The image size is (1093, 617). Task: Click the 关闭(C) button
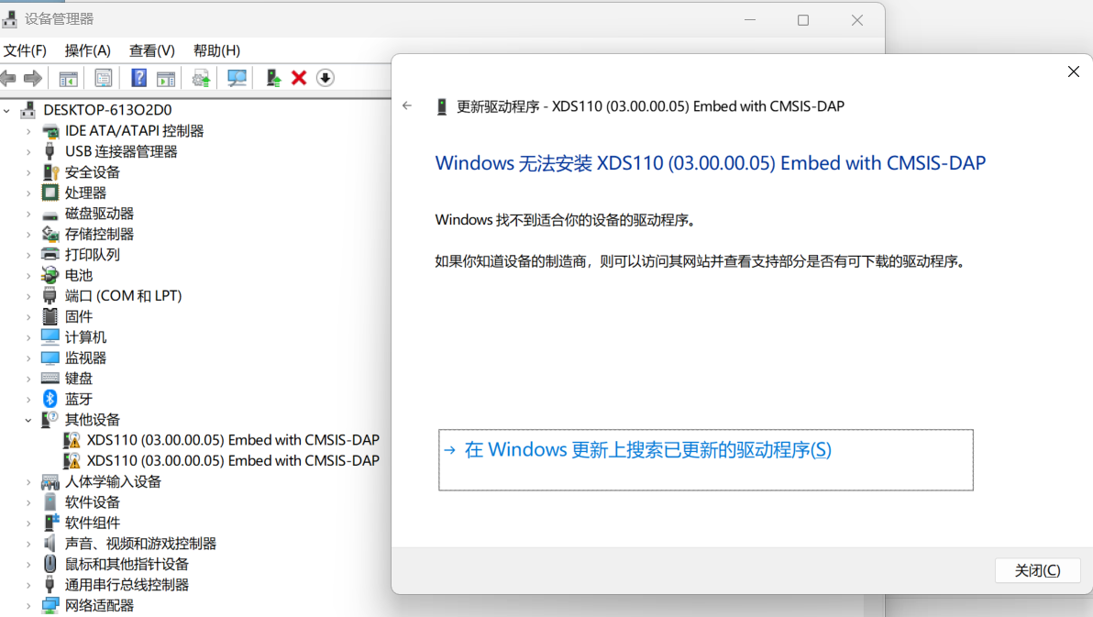pos(1037,570)
